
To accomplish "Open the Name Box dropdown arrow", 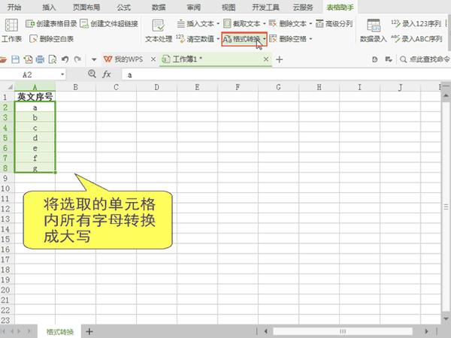I will tap(62, 74).
